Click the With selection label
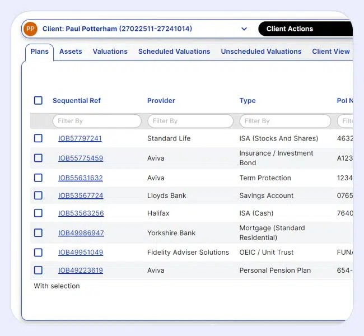Viewport: 364px width, 336px height. click(57, 286)
